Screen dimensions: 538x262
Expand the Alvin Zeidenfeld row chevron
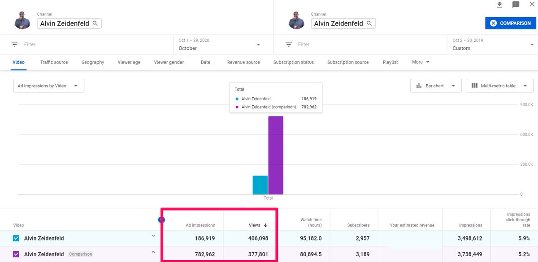(153, 235)
